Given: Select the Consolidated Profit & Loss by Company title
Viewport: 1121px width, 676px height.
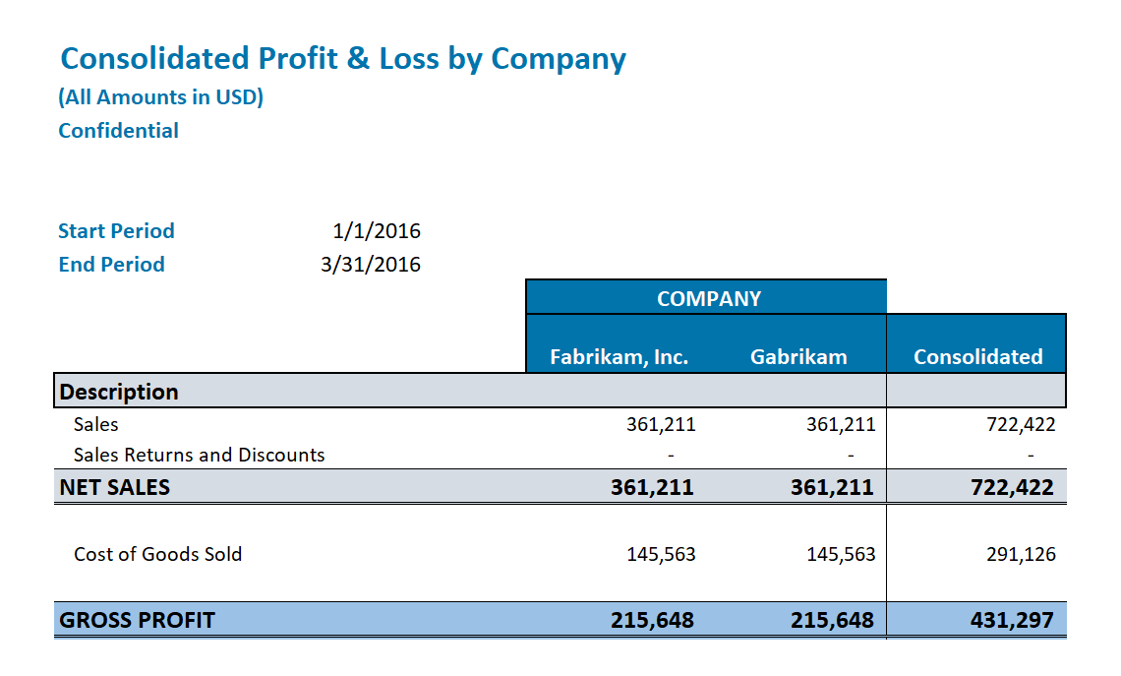Looking at the screenshot, I should (343, 59).
